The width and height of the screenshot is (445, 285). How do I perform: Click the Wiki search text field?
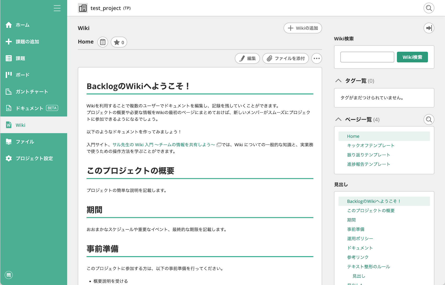point(367,57)
